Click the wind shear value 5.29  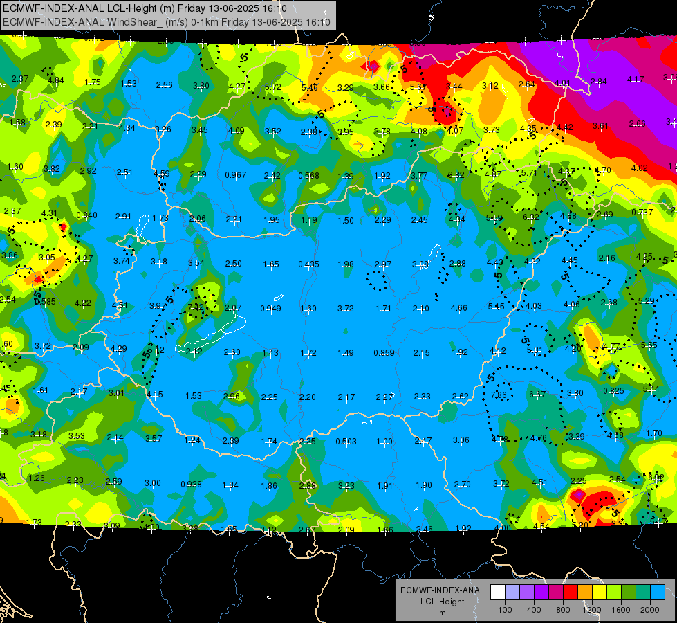click(x=646, y=301)
